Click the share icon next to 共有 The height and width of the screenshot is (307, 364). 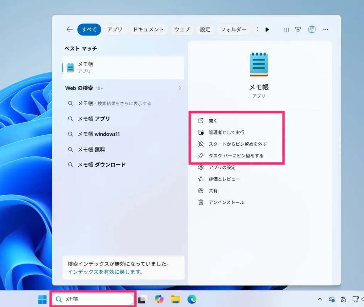tap(201, 190)
